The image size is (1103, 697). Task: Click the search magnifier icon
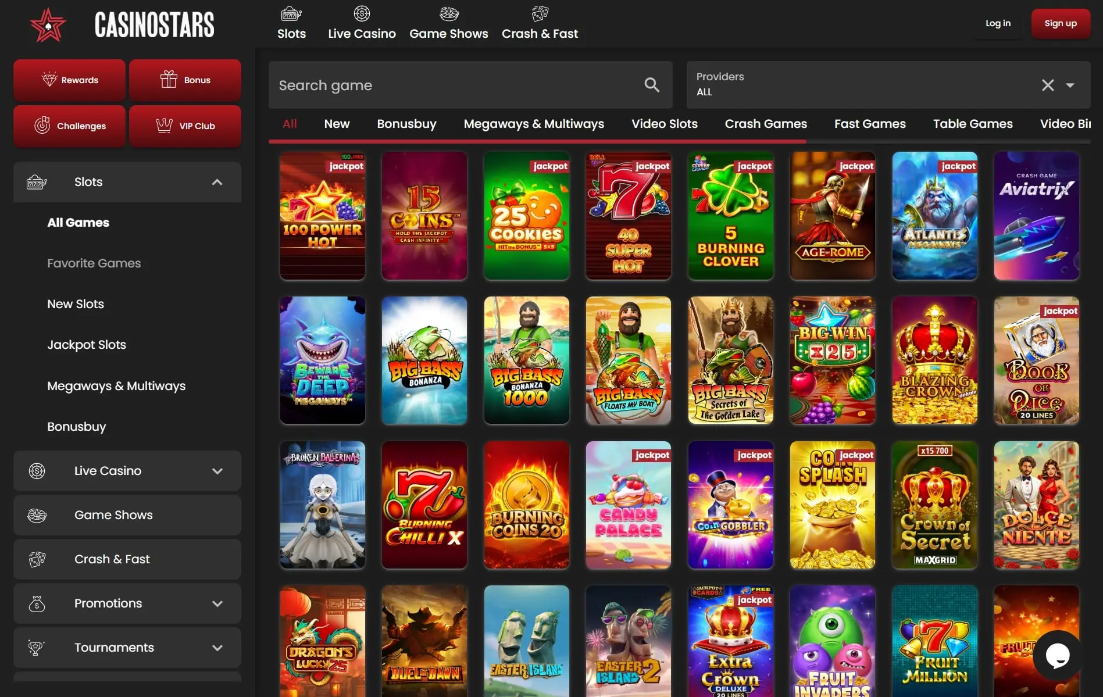652,85
